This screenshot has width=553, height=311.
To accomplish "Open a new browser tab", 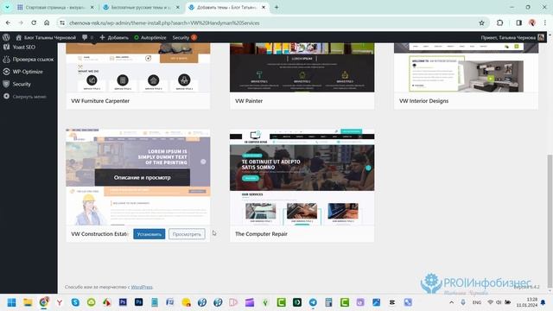I will pos(276,7).
